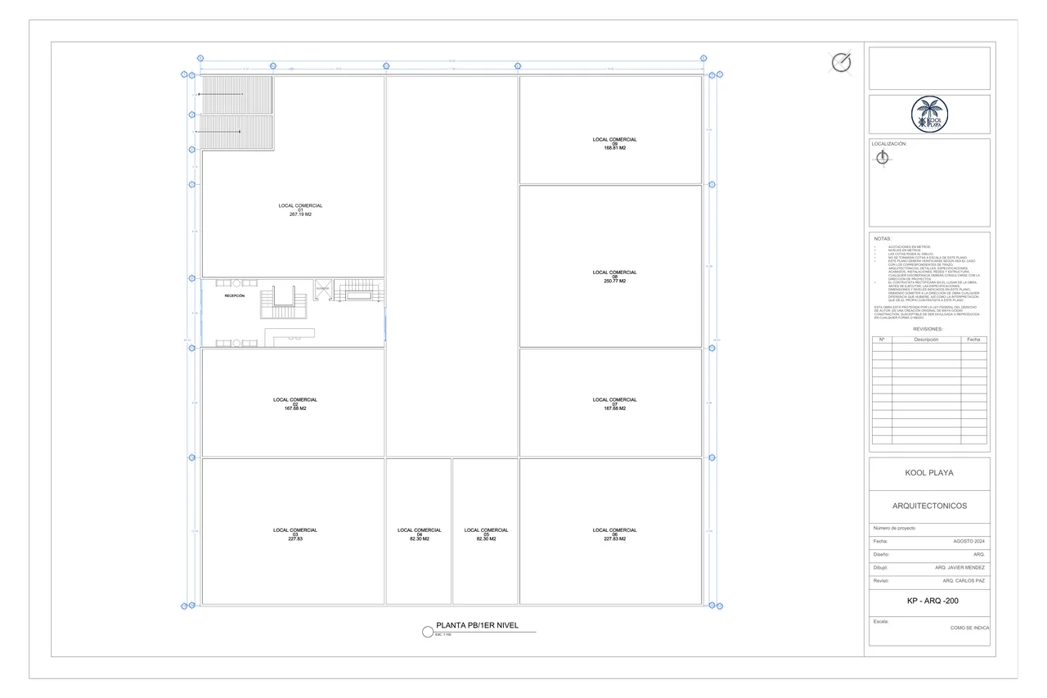Click the ARQUITECTONICOS title
Image resolution: width=1047 pixels, height=698 pixels.
[x=928, y=506]
